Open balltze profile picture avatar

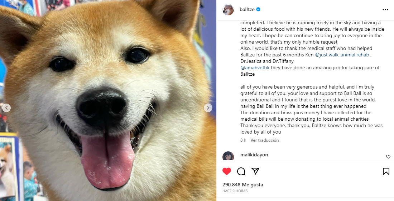(x=228, y=10)
